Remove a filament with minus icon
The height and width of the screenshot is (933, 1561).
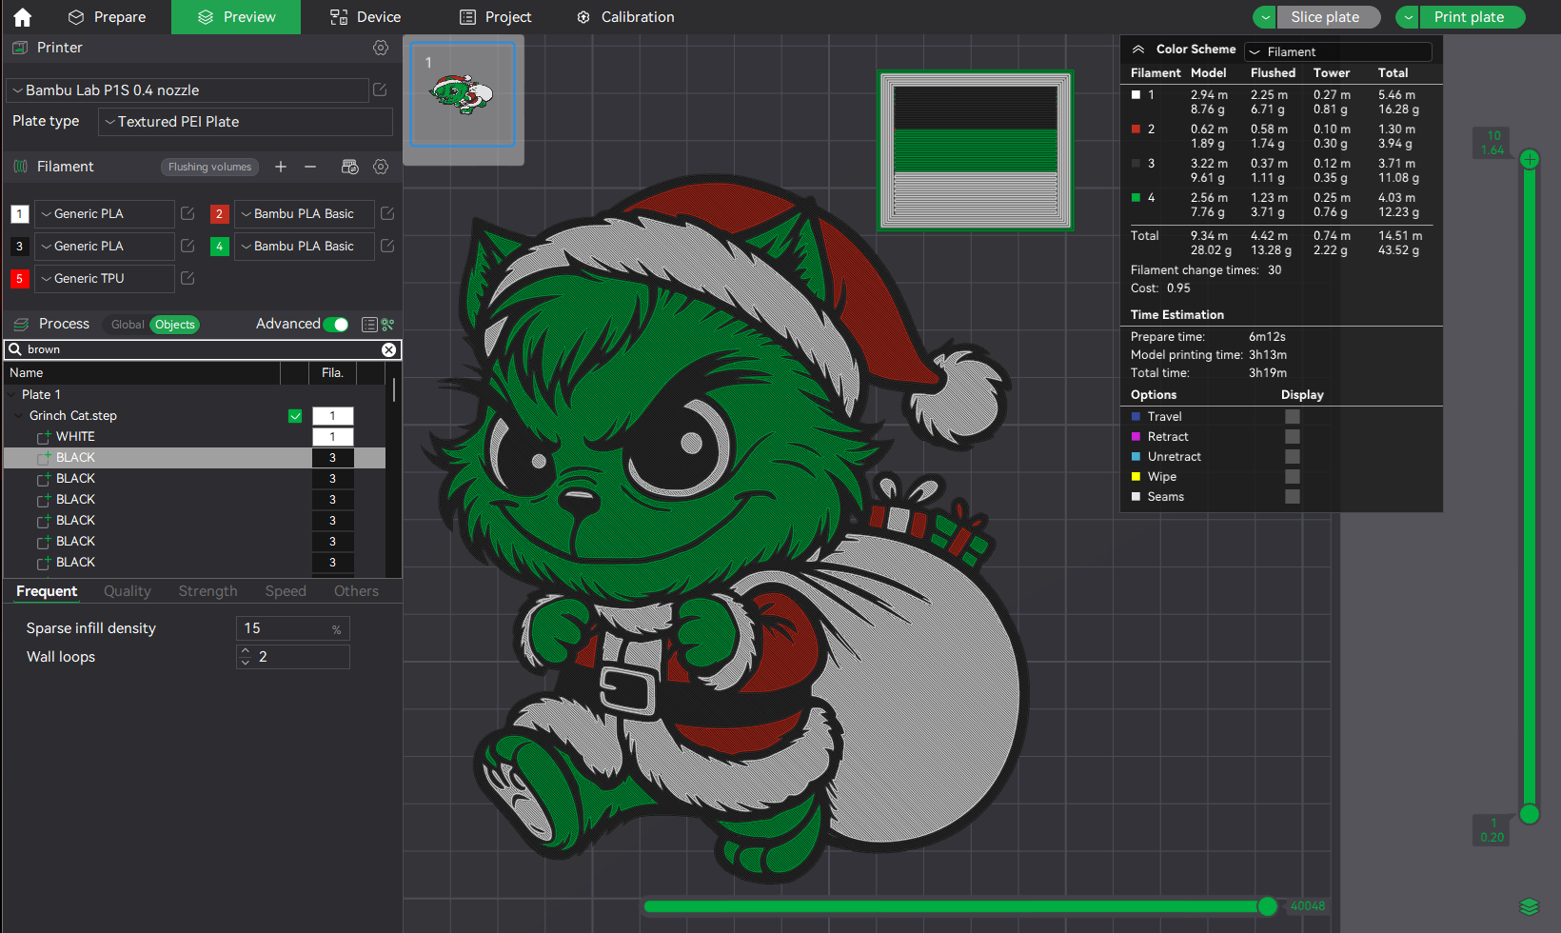(310, 167)
